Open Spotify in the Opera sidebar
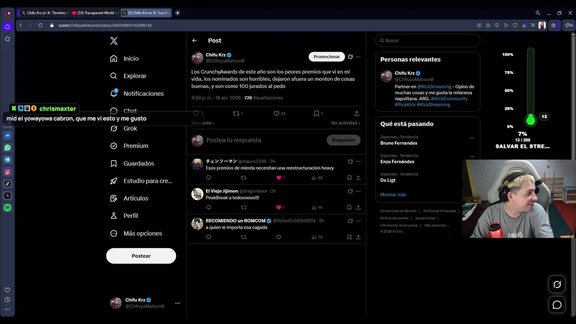Screen dimensions: 576x324 pos(8,208)
